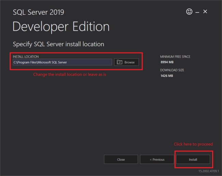Viewport: 222px width, 176px height.
Task: Select the Developer Edition heading
Action: [61, 27]
